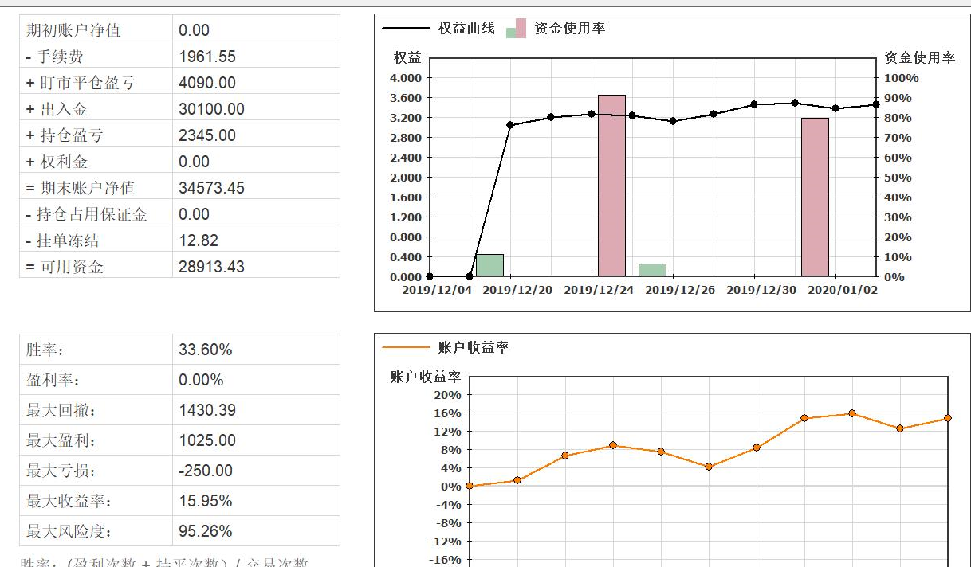This screenshot has width=971, height=567.
Task: Click the 胜率 formula note below the stats table
Action: point(163,562)
